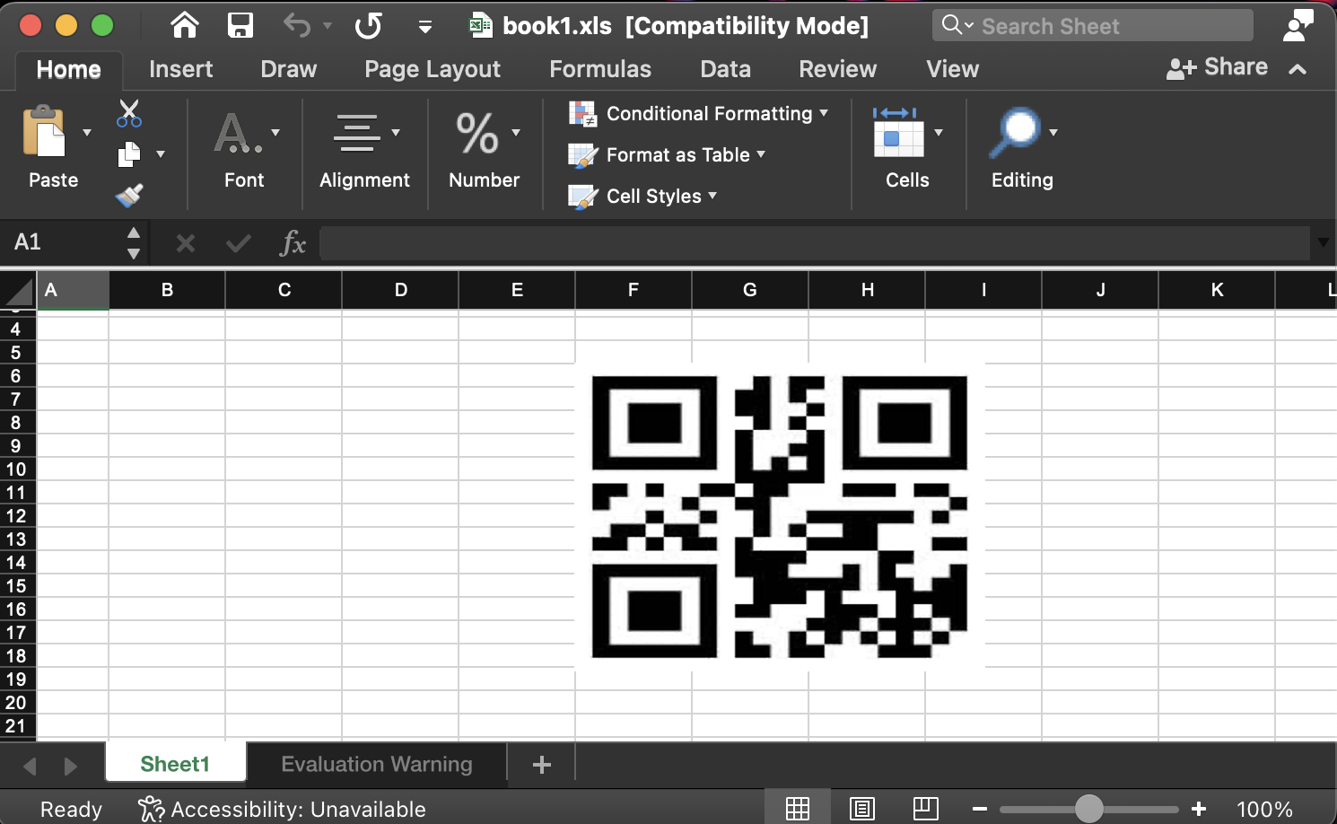Enable Normal view from status bar

[x=797, y=807]
